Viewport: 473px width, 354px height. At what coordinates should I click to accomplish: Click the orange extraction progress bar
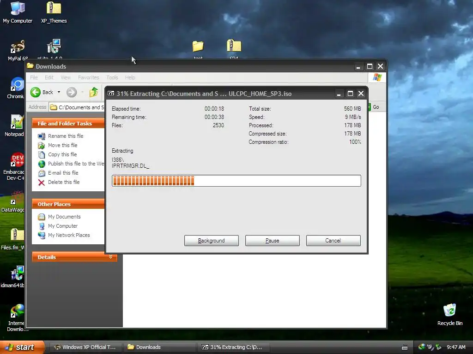coord(236,181)
